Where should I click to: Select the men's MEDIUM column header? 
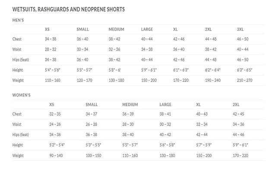click(x=116, y=29)
